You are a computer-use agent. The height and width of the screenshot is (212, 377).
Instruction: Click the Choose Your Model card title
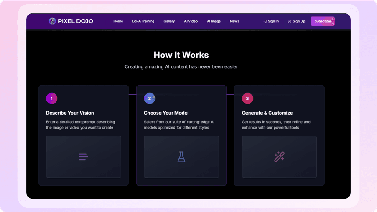tap(166, 113)
